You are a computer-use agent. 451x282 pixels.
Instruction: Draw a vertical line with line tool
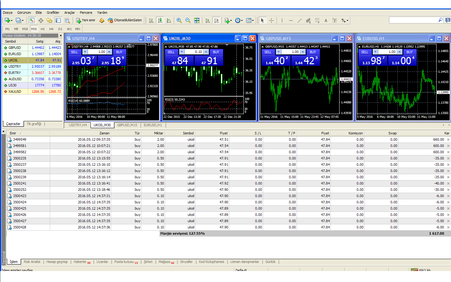click(282, 20)
